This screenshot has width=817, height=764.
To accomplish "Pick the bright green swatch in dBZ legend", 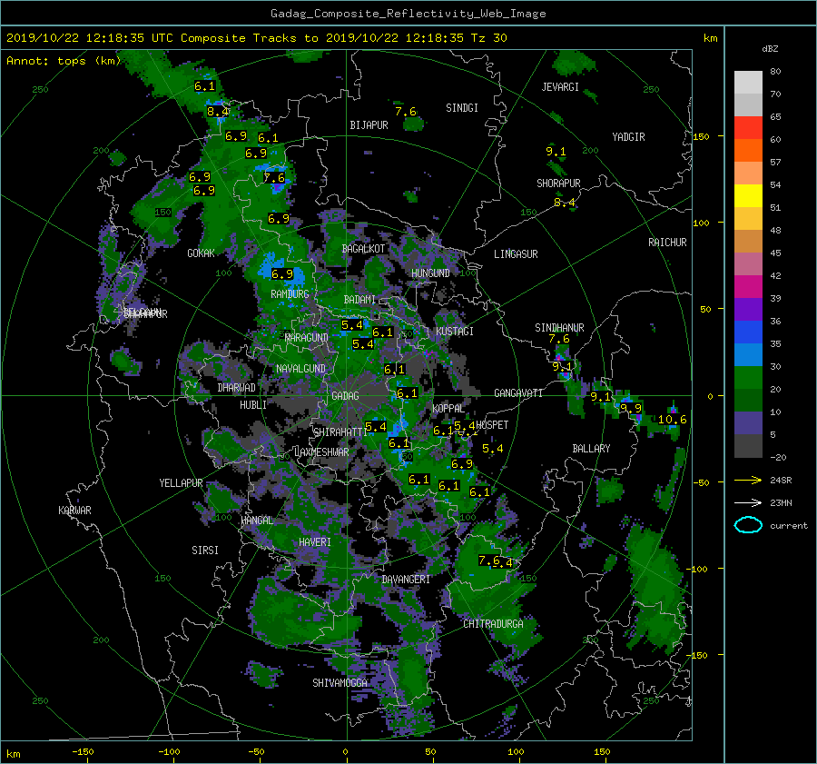I will (748, 378).
